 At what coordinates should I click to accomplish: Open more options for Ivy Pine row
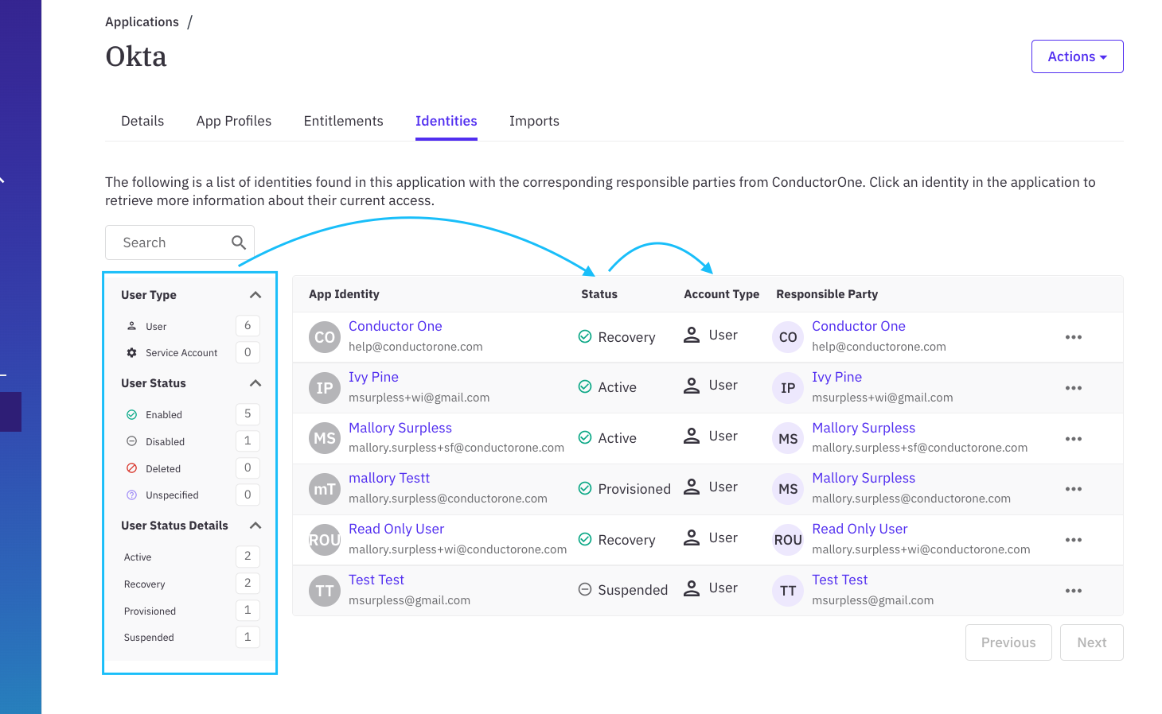tap(1074, 388)
